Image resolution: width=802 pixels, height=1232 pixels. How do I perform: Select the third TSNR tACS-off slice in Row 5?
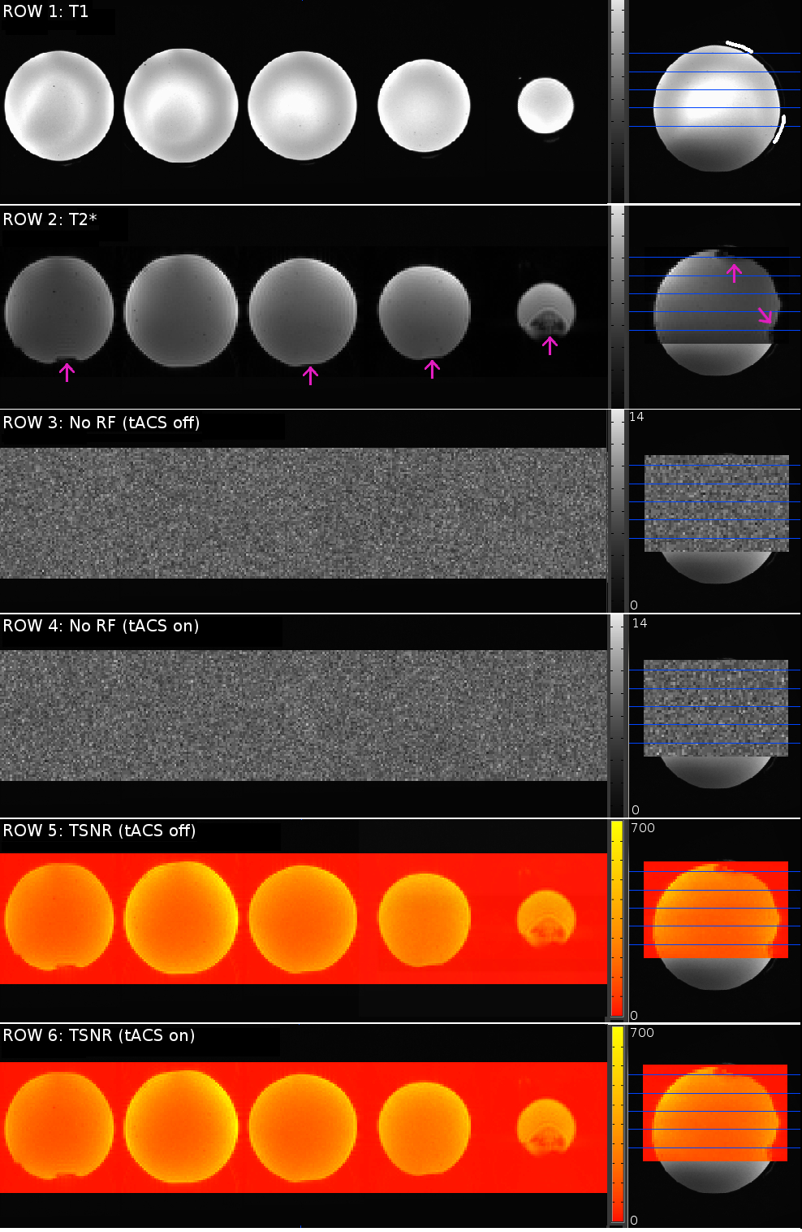tap(302, 918)
